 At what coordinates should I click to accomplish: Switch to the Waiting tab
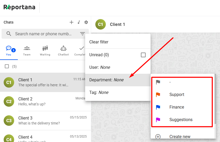pos(45,51)
